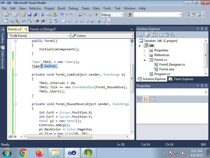Open Windows Explorer from the taskbar

(56, 153)
